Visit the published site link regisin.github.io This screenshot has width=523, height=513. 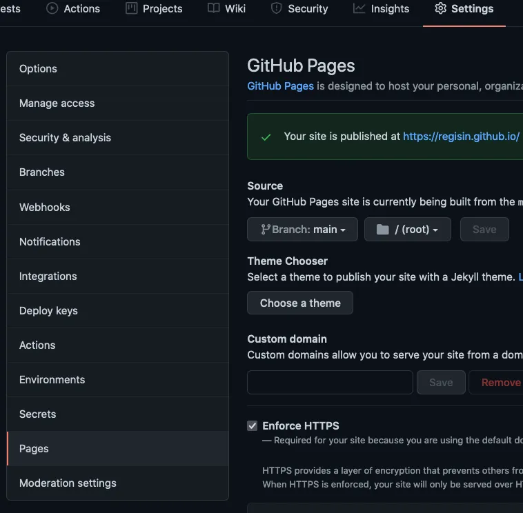point(462,137)
